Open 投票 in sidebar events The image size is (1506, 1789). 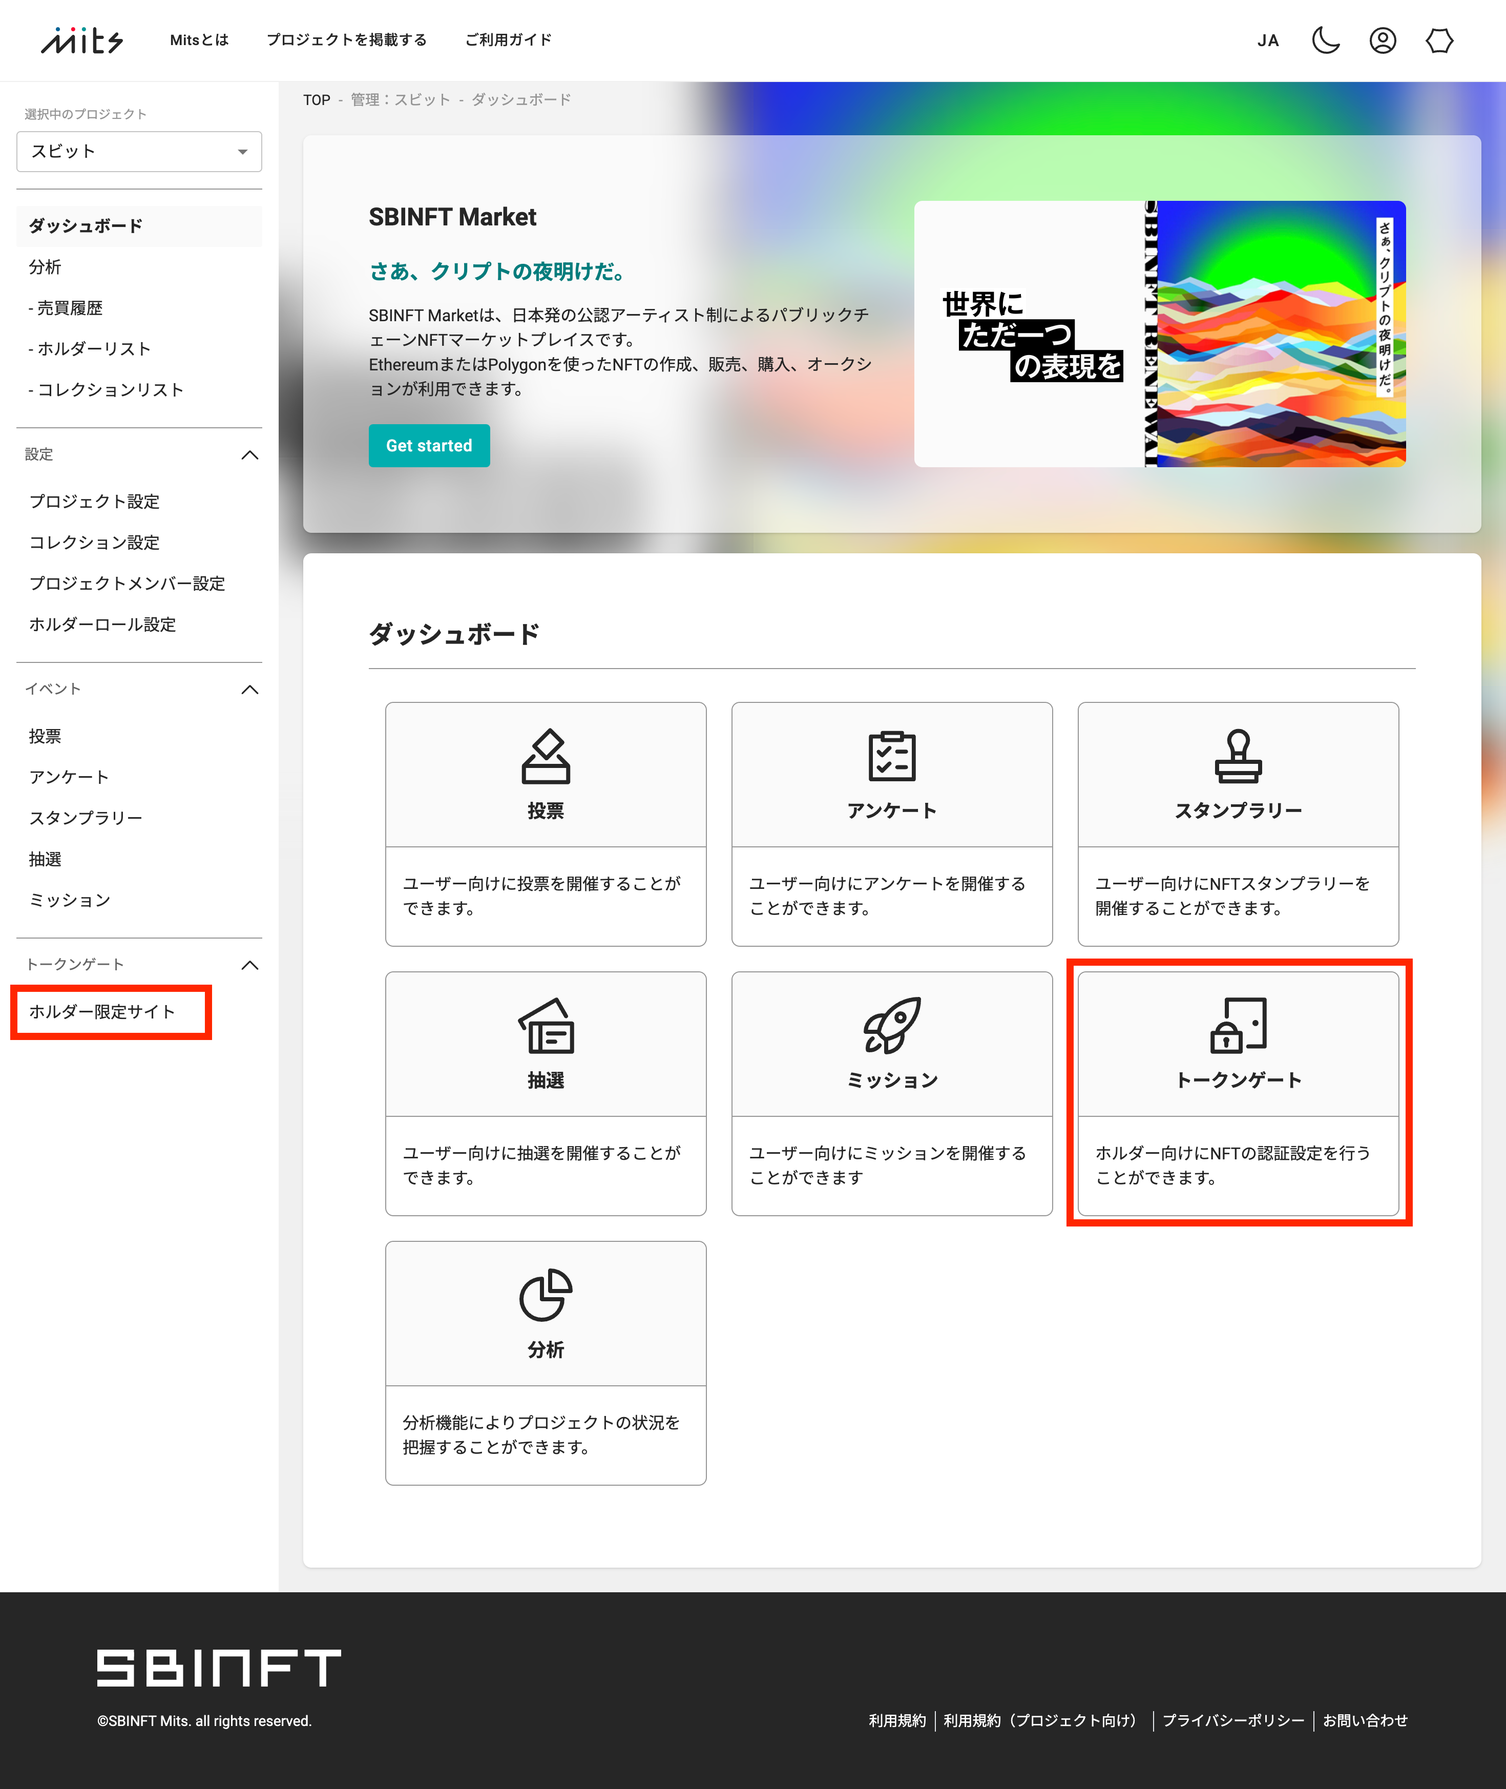pos(45,737)
